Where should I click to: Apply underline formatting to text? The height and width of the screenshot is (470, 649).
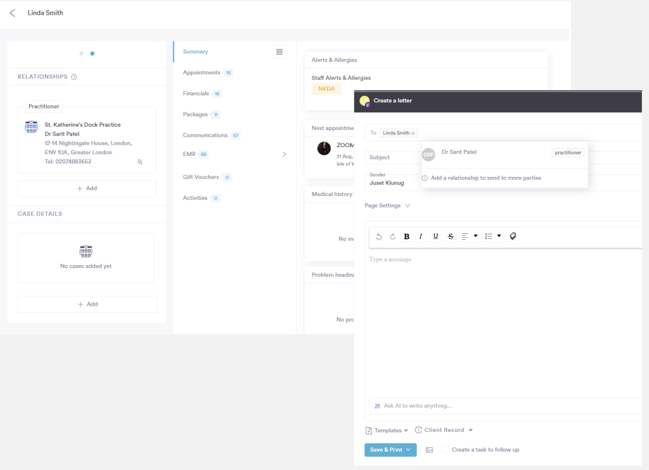pos(435,237)
